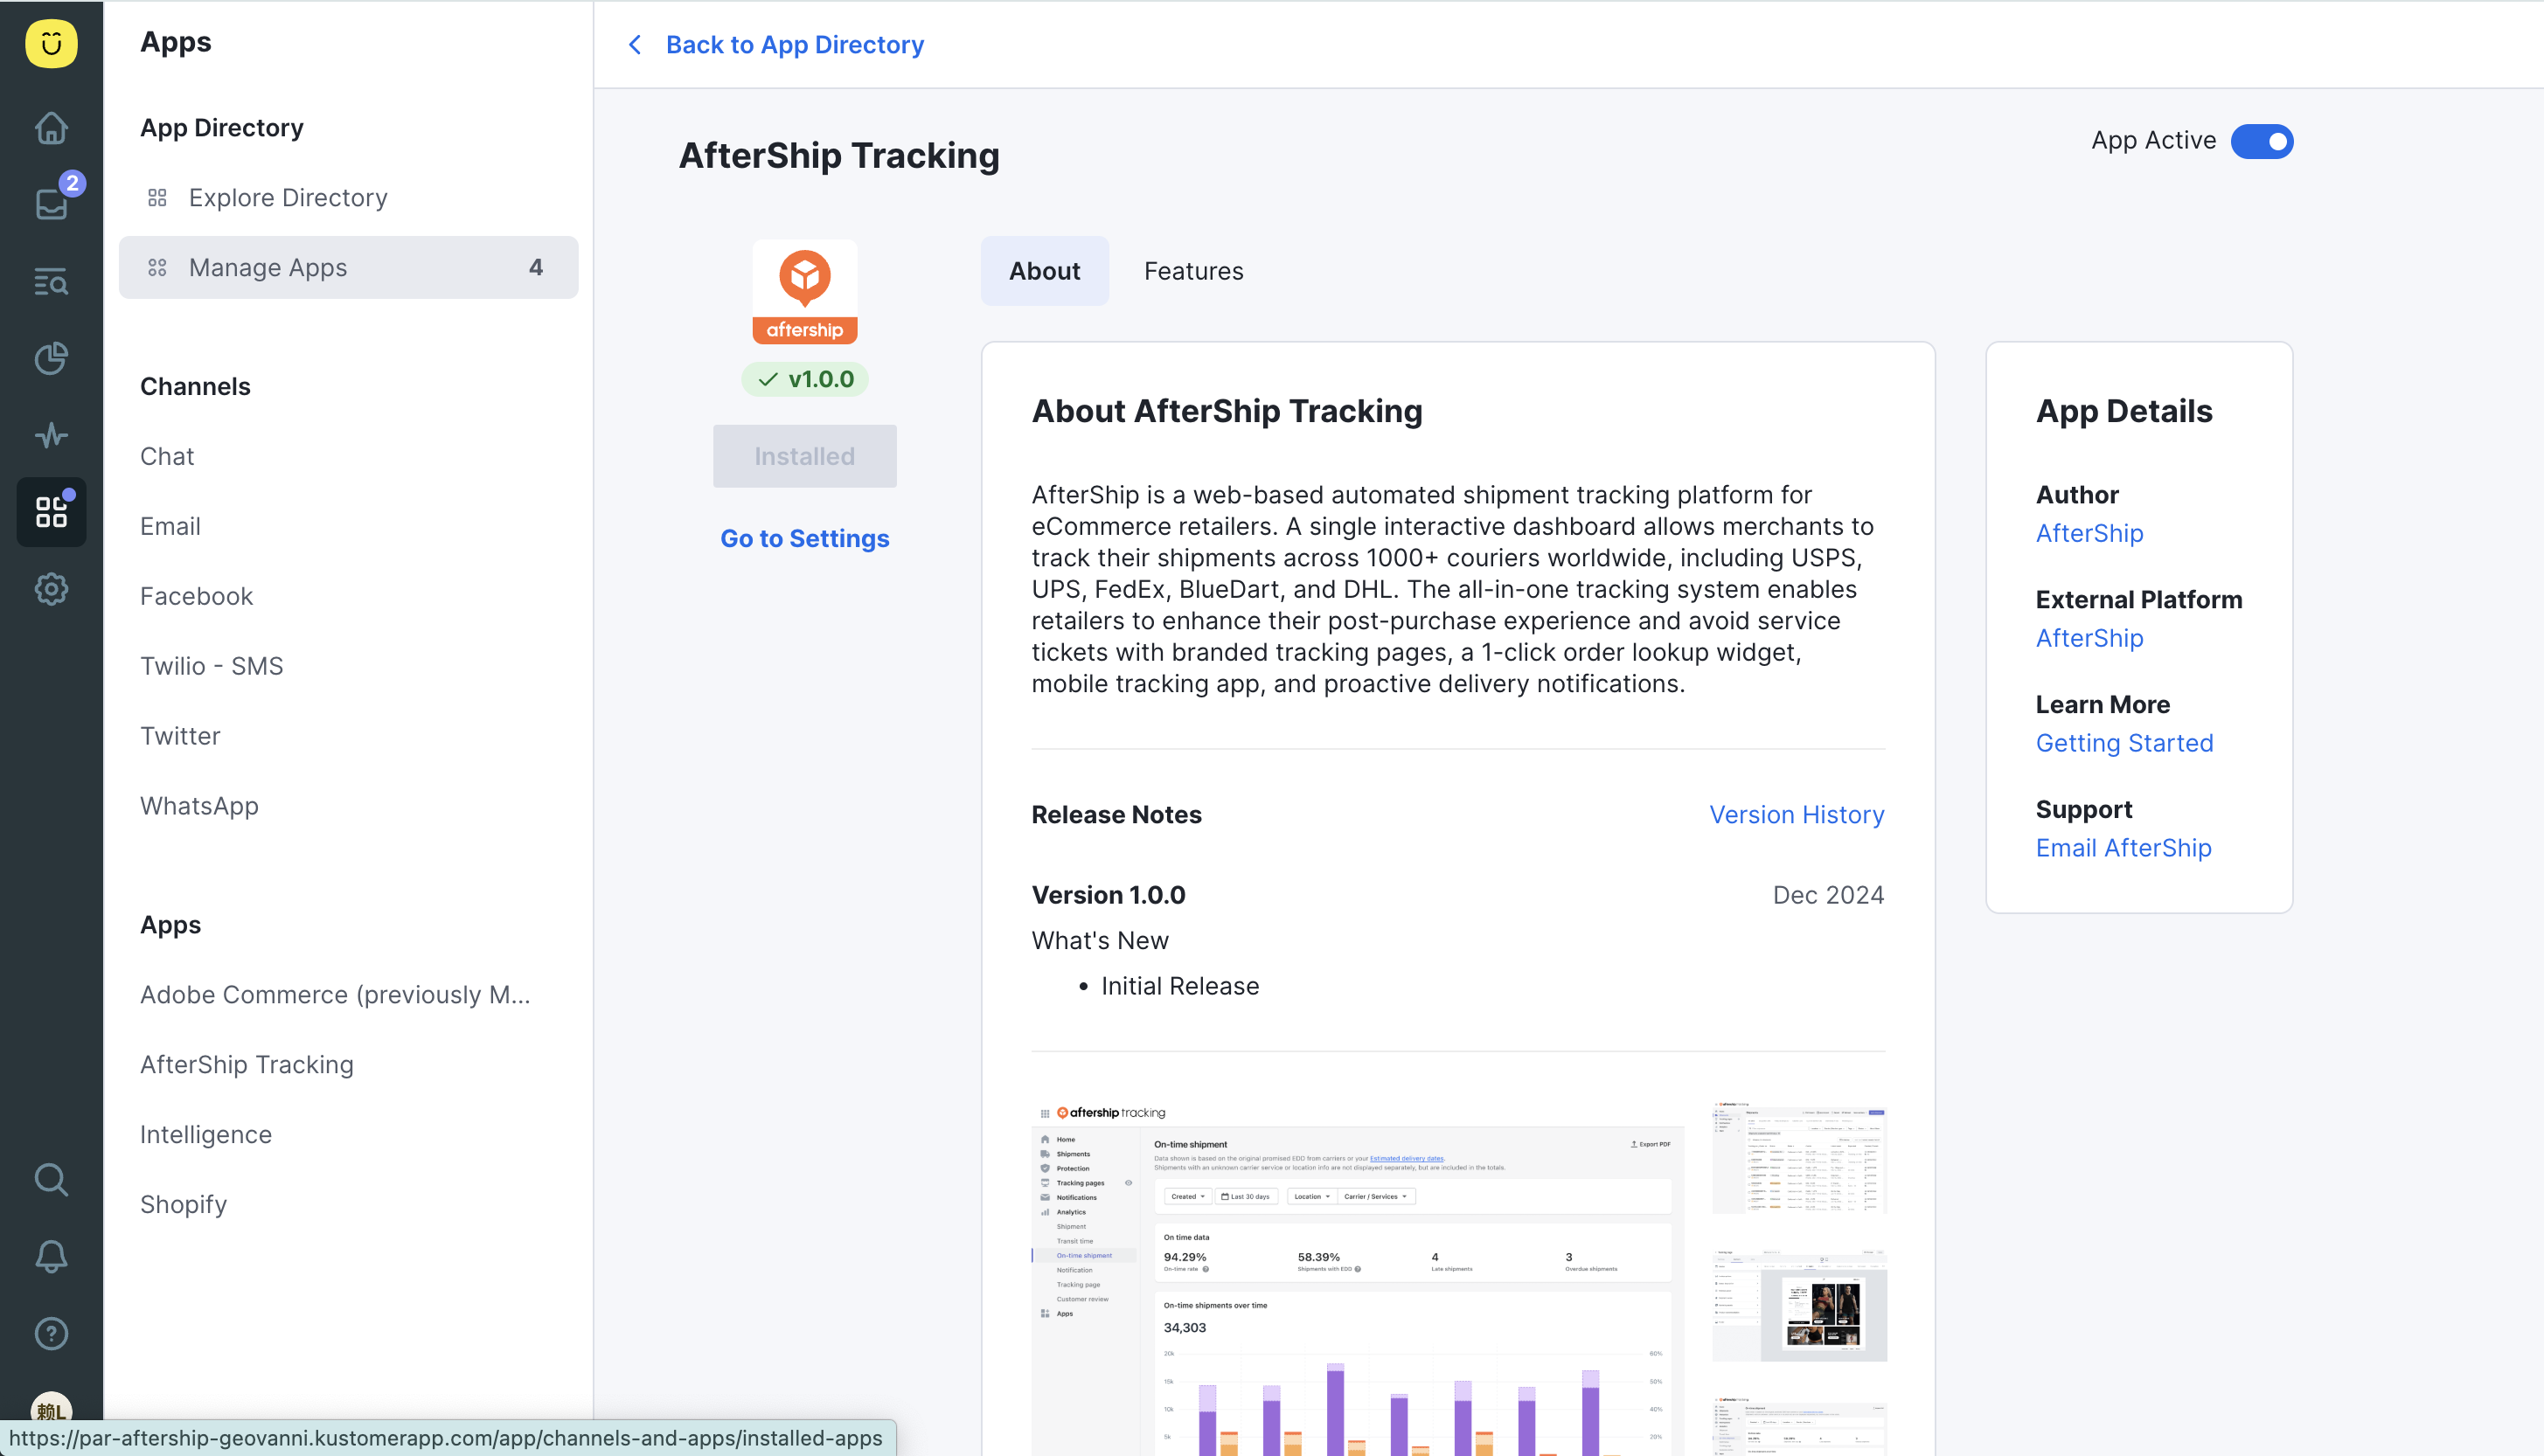
Task: Open the inbox icon showing 2 notifications
Action: [51, 204]
